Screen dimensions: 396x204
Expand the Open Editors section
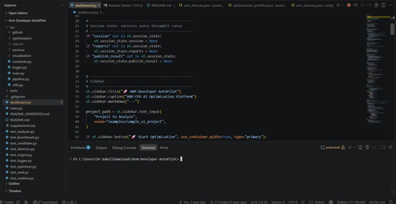(18, 13)
